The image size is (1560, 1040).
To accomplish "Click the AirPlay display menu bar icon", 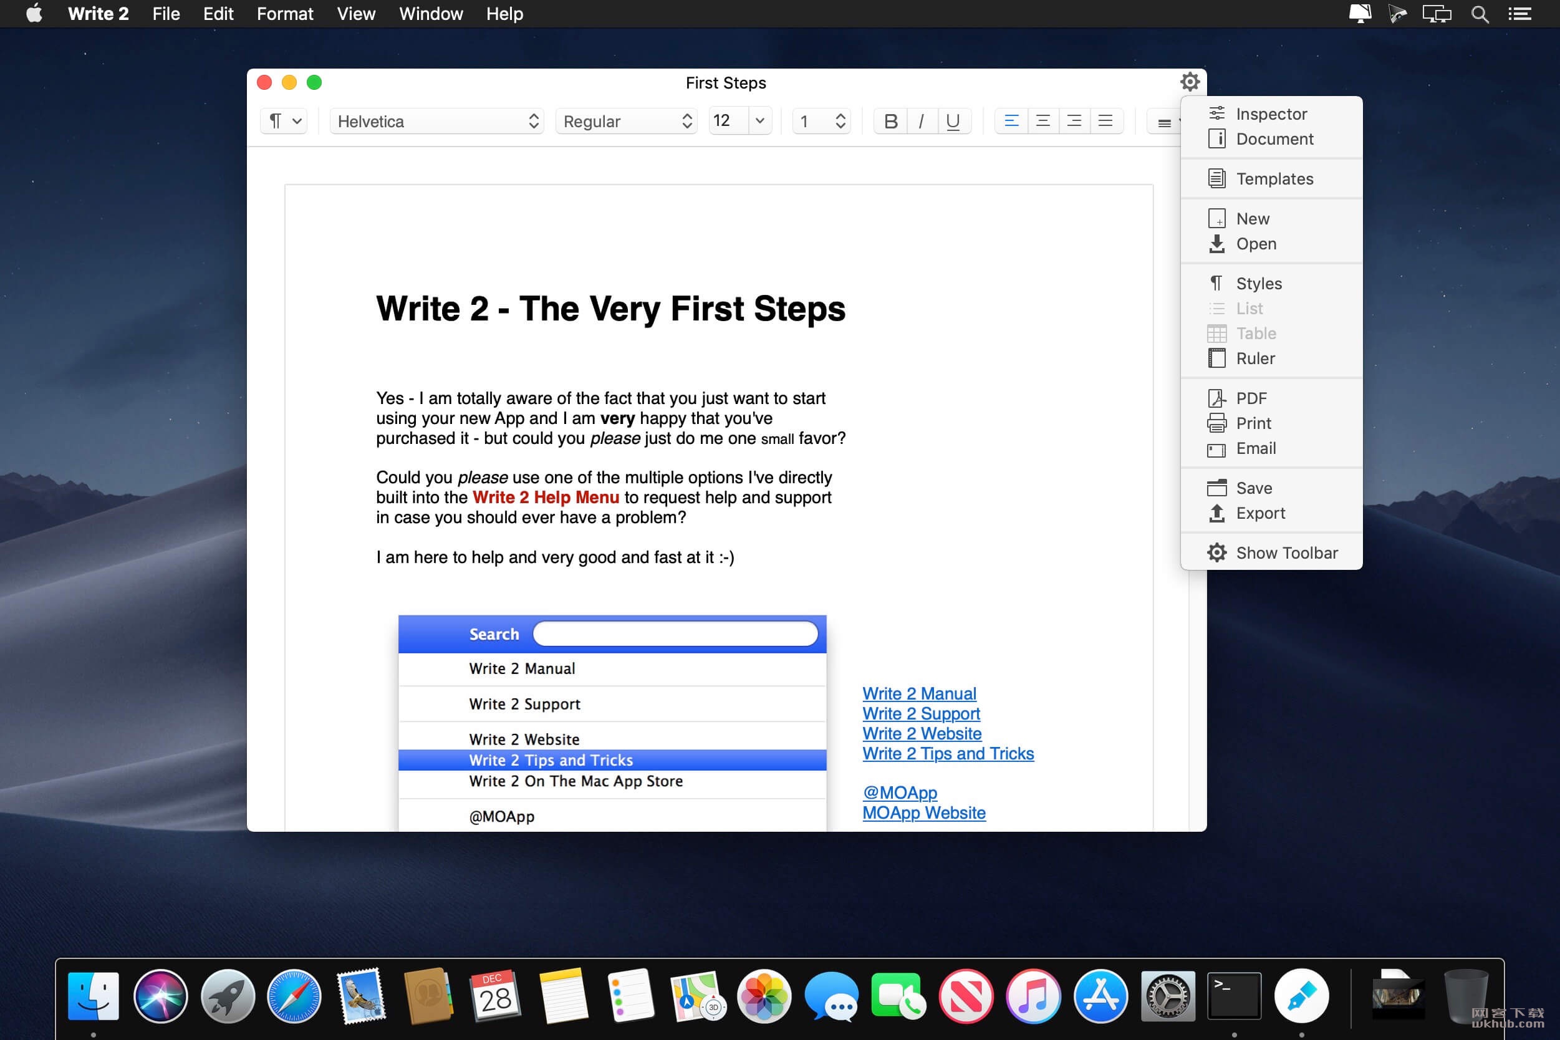I will point(1437,14).
